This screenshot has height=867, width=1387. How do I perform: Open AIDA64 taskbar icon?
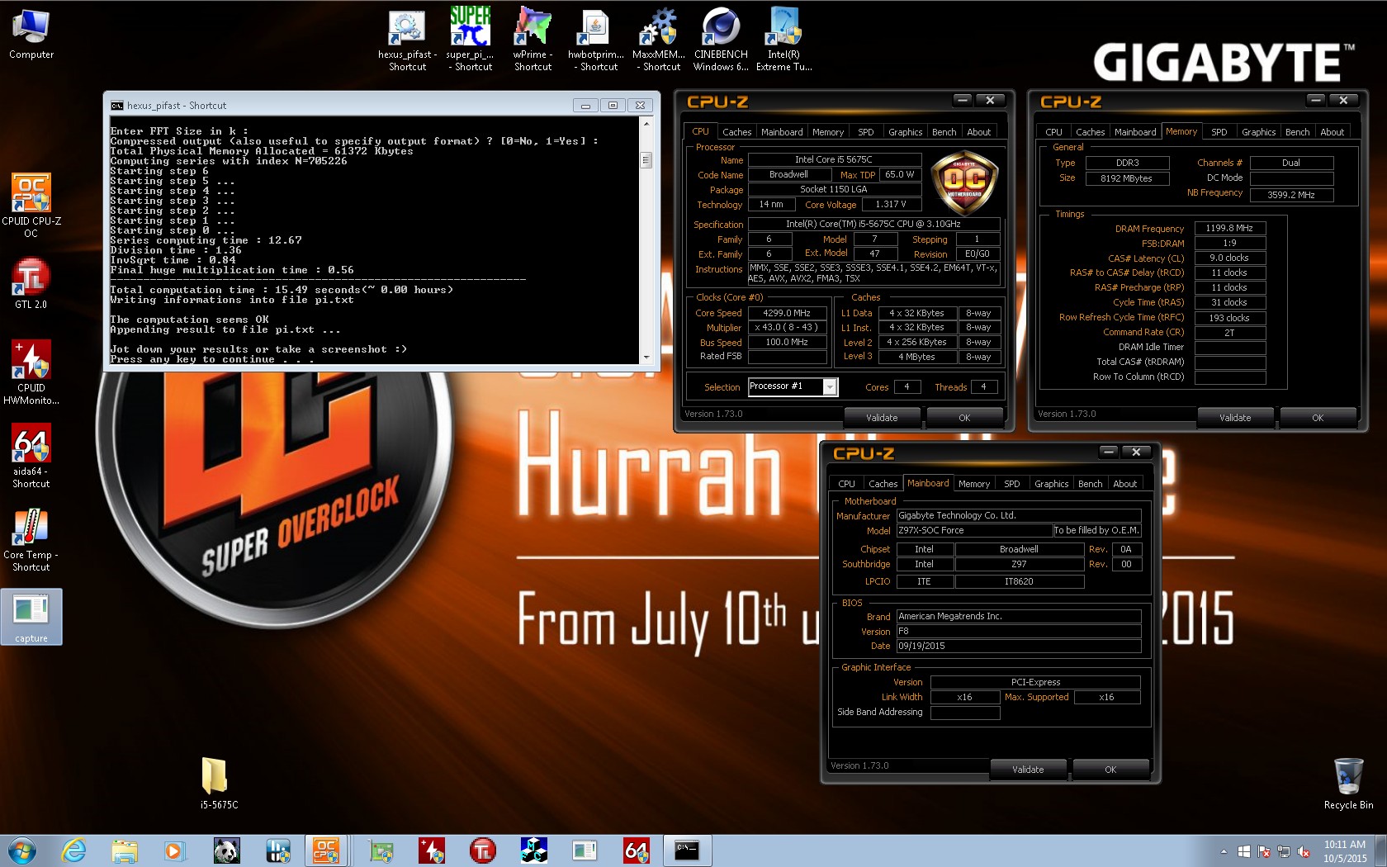636,850
